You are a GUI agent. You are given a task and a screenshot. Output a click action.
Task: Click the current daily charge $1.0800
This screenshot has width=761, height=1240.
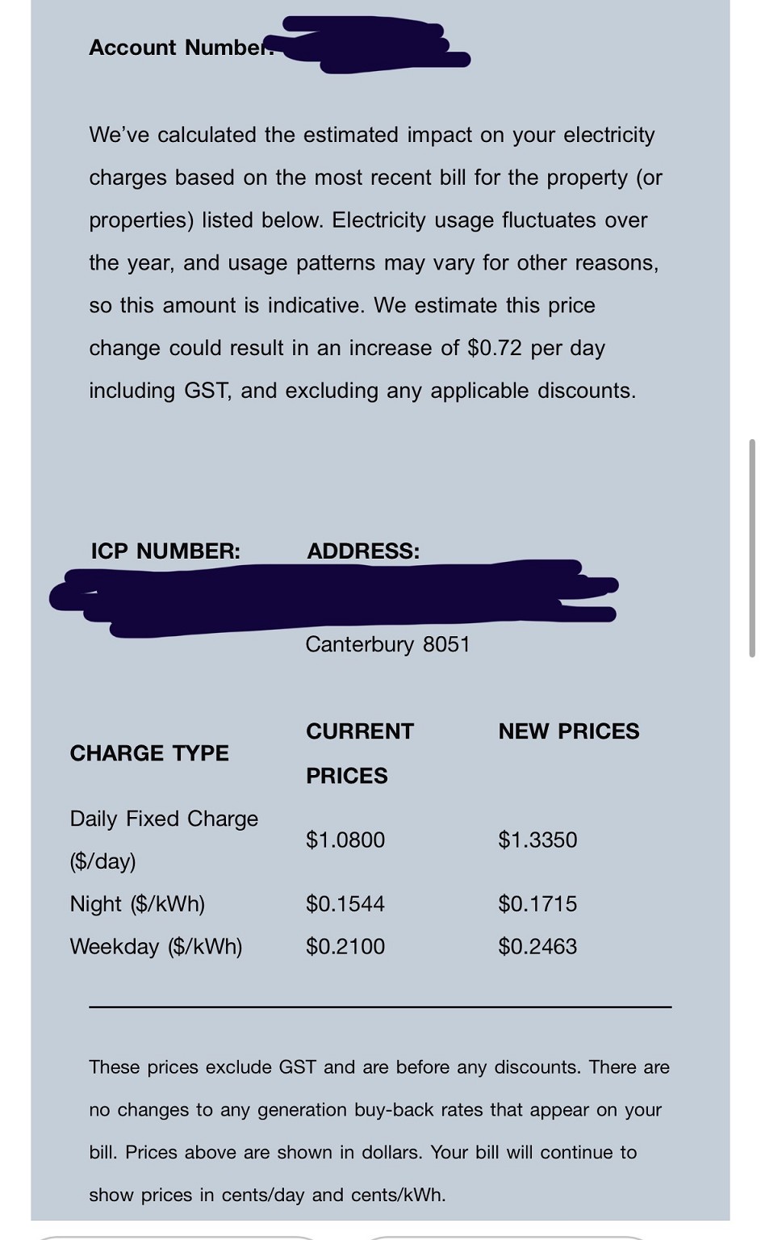[345, 840]
